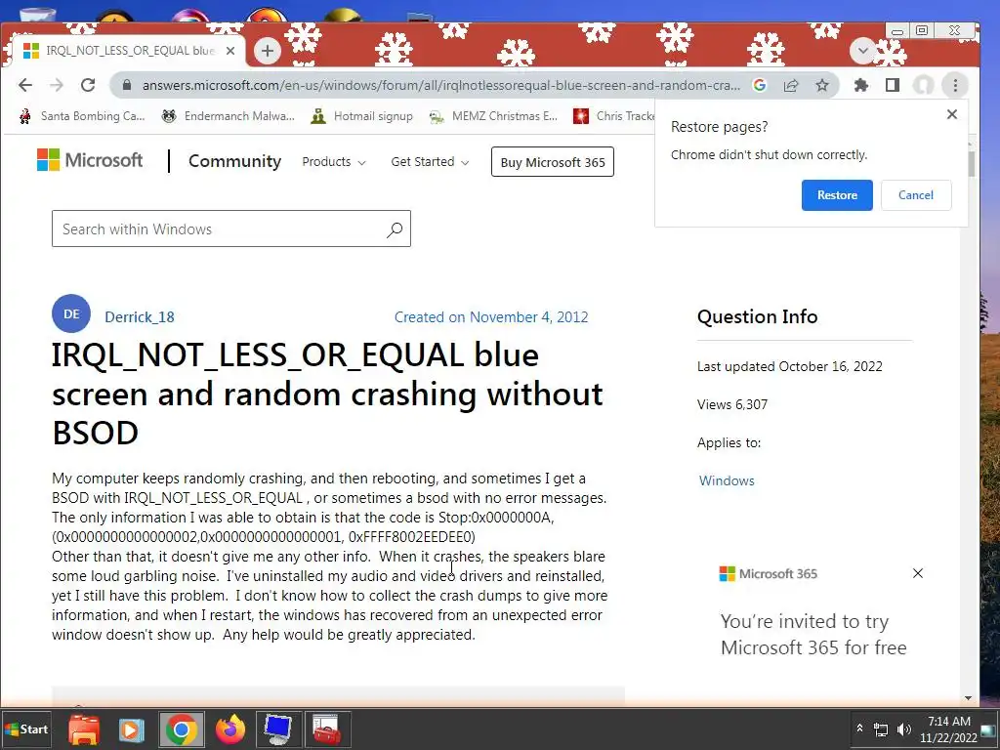This screenshot has height=750, width=1000.
Task: Click Views 6,307 text
Action: tap(732, 404)
